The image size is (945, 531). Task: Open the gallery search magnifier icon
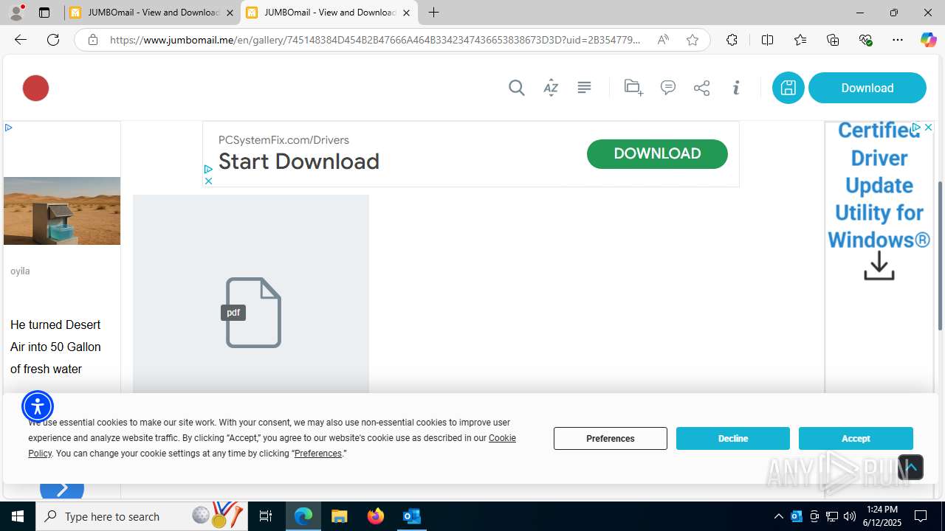click(x=517, y=88)
